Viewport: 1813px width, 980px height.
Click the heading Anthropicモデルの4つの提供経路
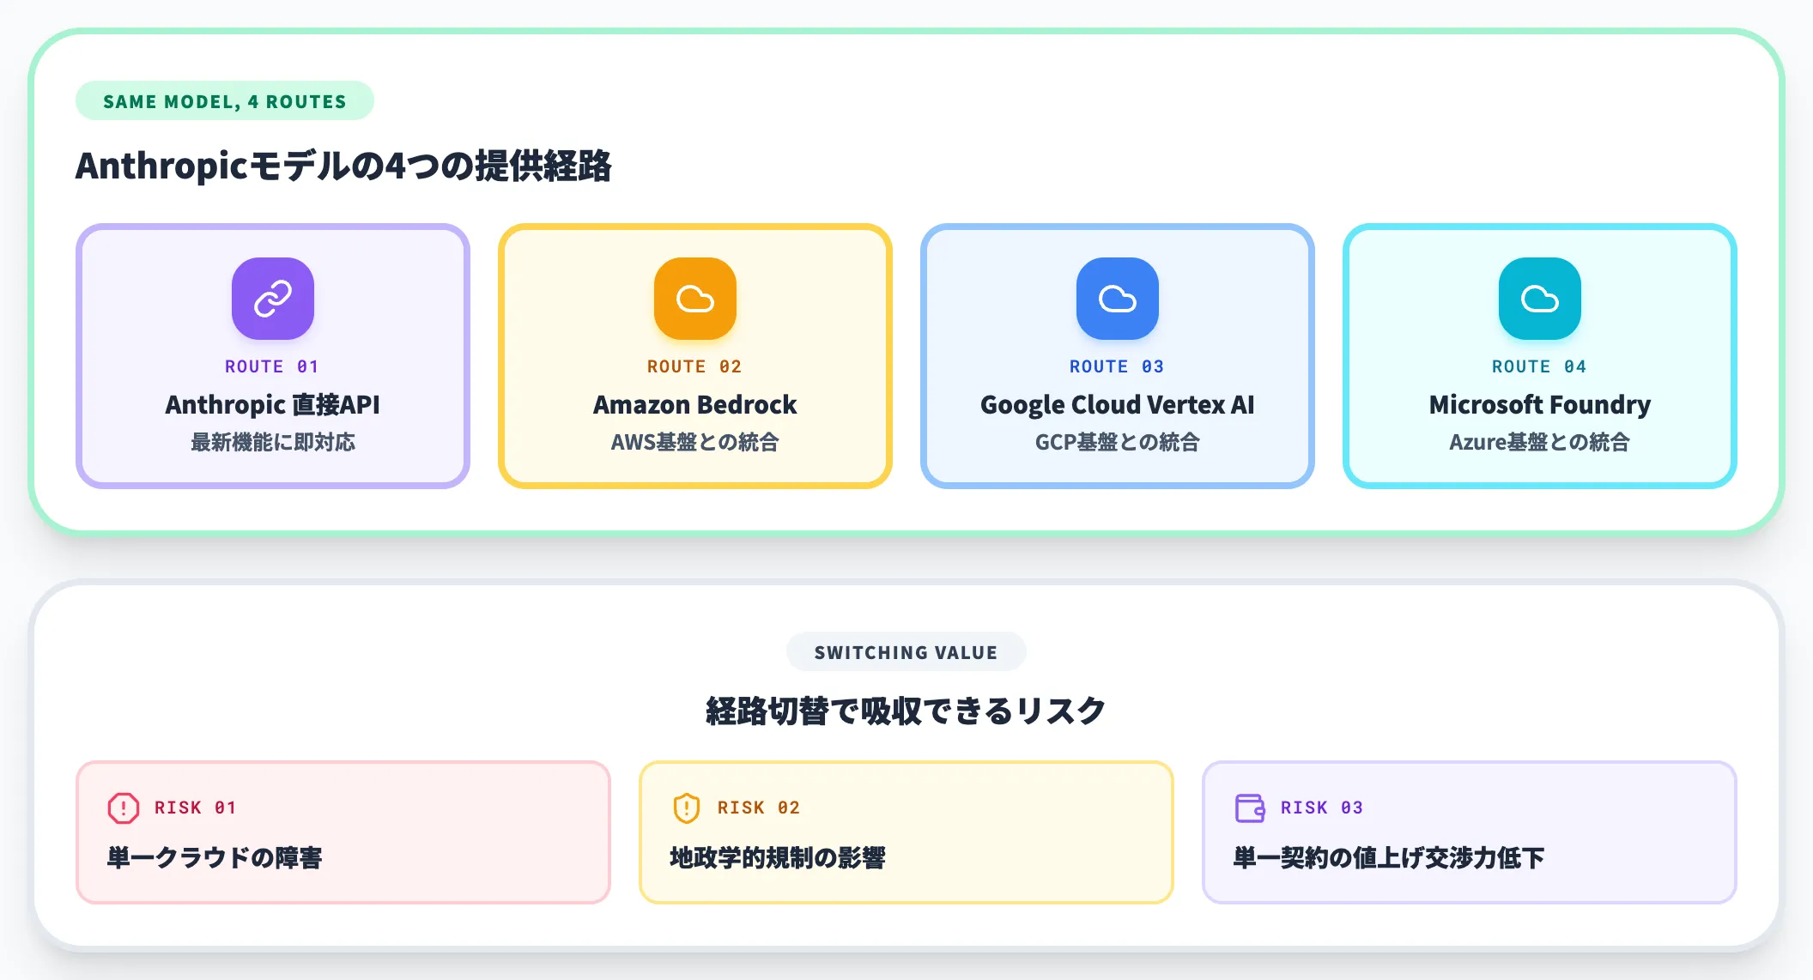coord(343,166)
